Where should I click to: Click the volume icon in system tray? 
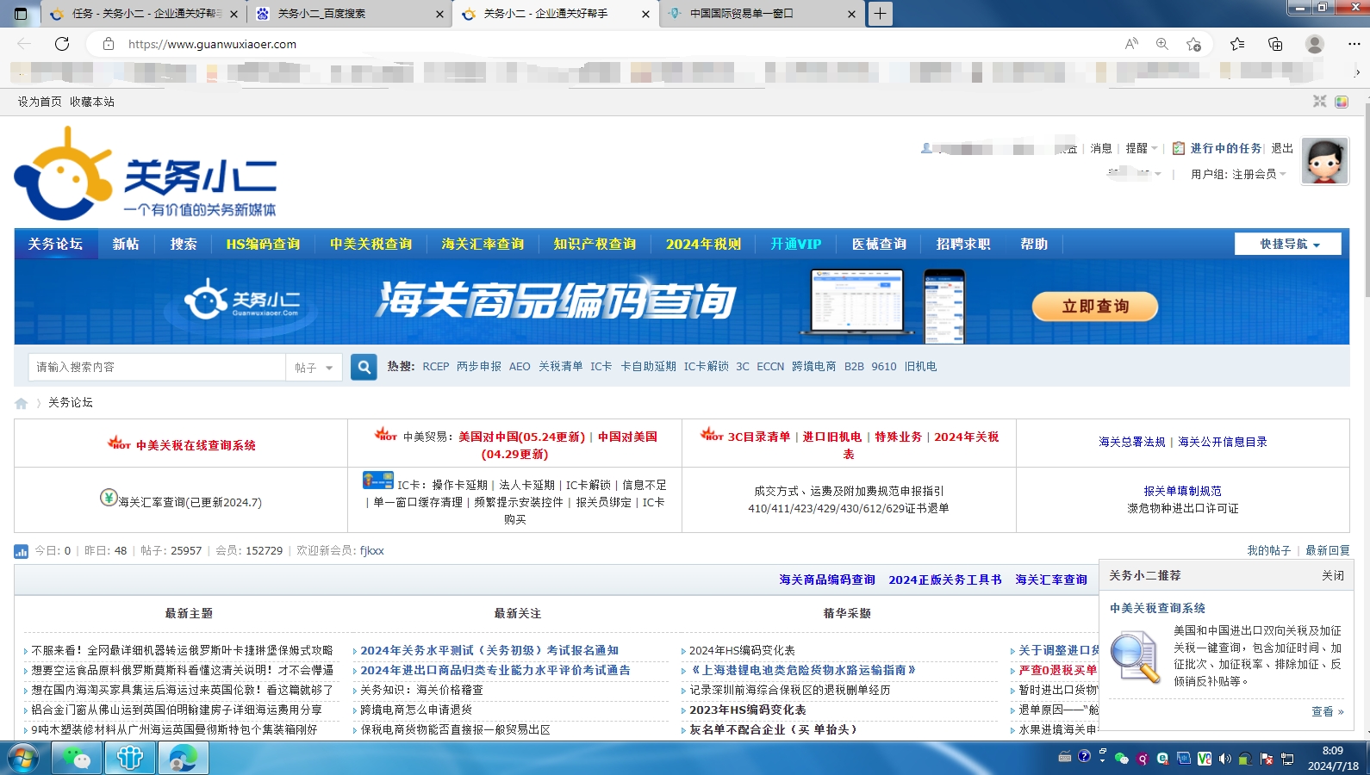click(x=1224, y=759)
